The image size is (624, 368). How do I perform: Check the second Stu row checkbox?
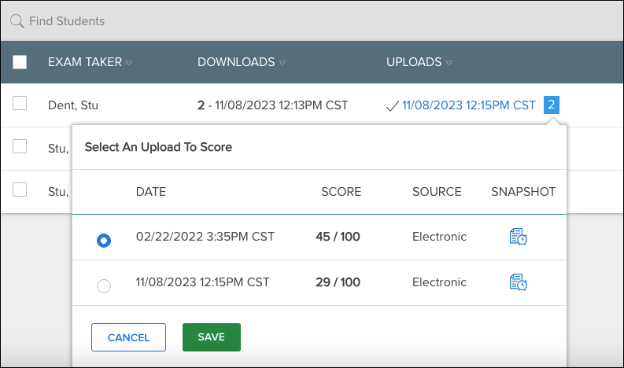click(20, 146)
